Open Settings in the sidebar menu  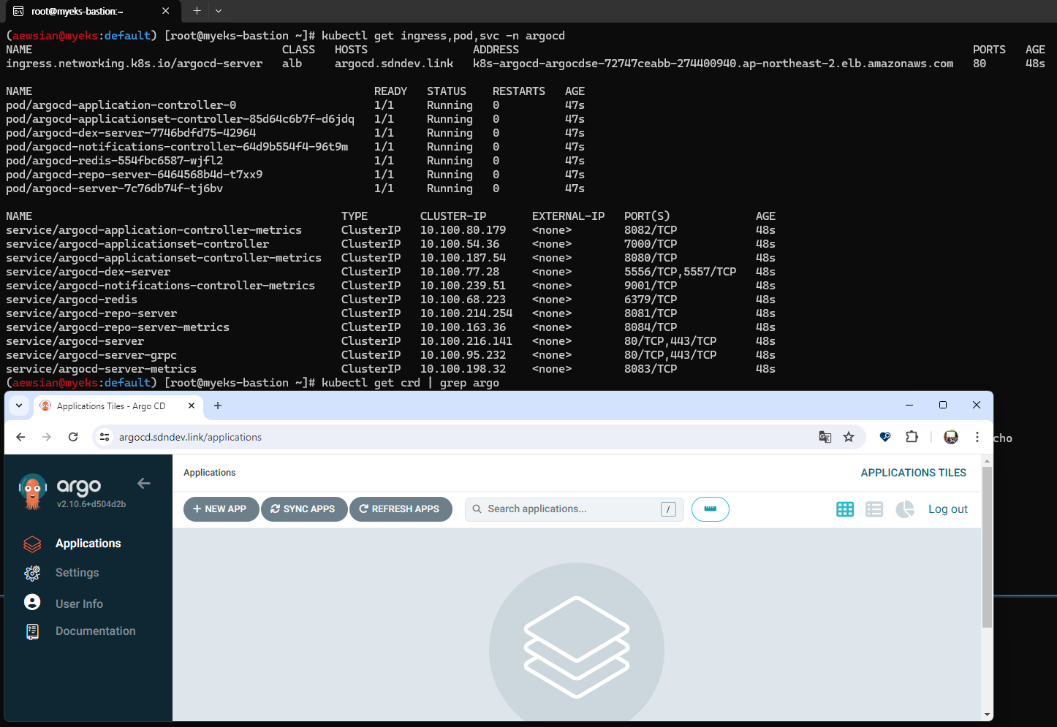click(77, 573)
